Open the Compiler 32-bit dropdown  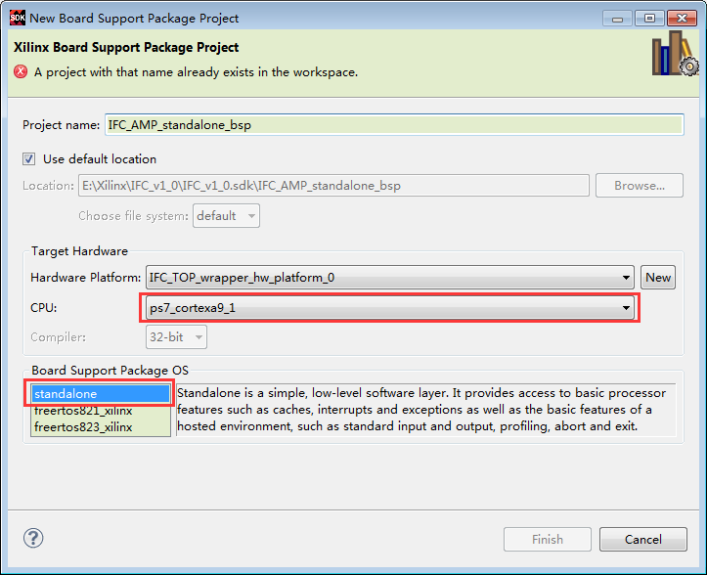[x=176, y=336]
